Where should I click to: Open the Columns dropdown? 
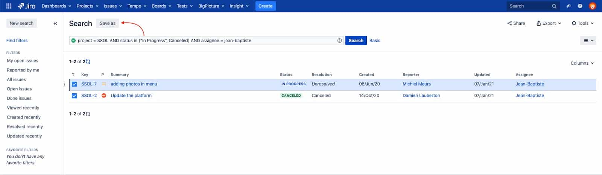(582, 63)
